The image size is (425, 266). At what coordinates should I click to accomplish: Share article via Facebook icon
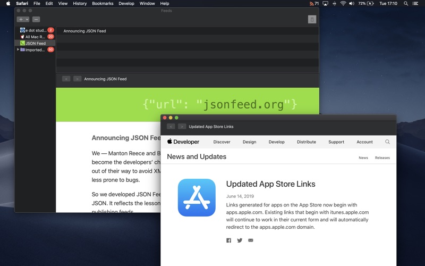[x=229, y=240]
